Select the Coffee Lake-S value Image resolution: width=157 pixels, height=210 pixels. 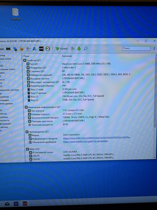(x=69, y=67)
